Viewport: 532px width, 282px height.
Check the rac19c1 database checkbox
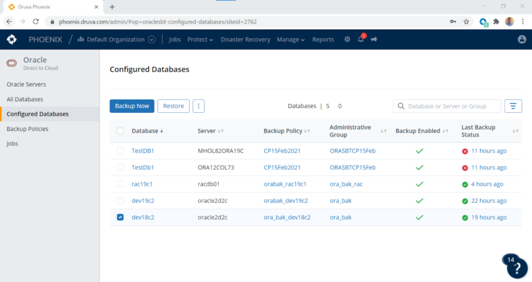click(x=121, y=184)
